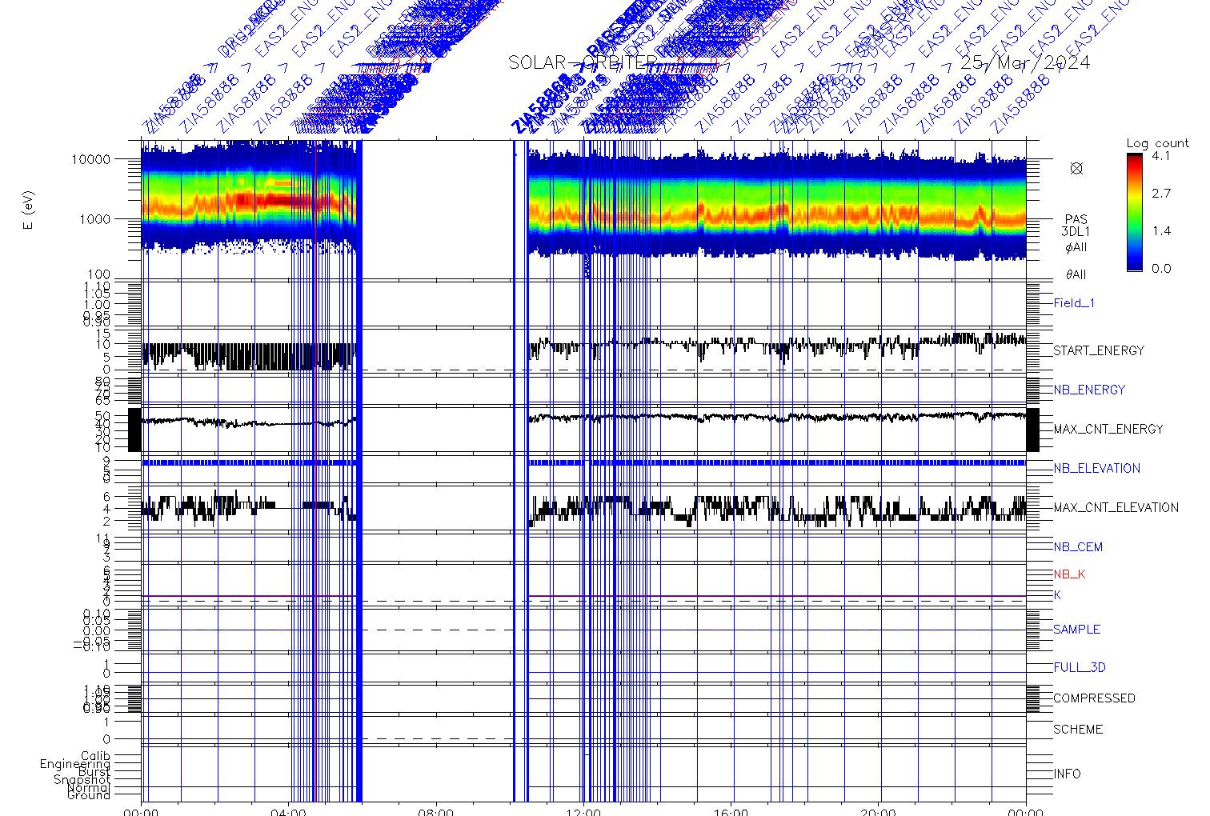Click the 04:00 time axis marker

289,810
